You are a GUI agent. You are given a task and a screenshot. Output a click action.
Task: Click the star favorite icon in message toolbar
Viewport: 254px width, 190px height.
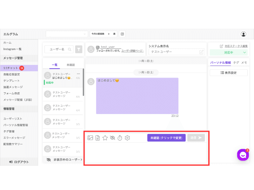pos(105,138)
